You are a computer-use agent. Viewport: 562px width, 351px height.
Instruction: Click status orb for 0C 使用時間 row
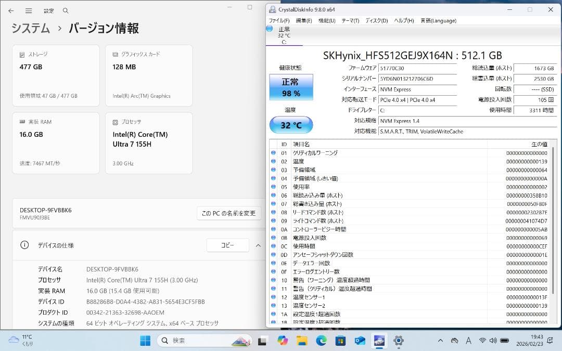coord(274,246)
